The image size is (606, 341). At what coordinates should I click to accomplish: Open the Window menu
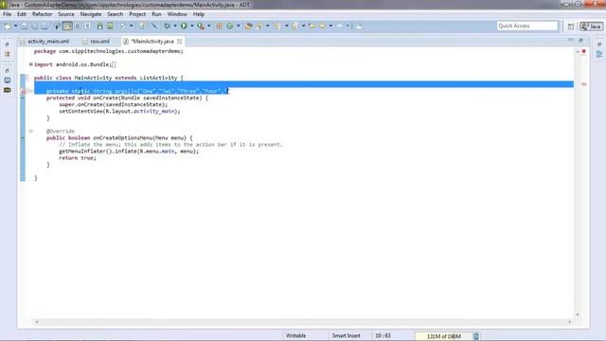[177, 14]
